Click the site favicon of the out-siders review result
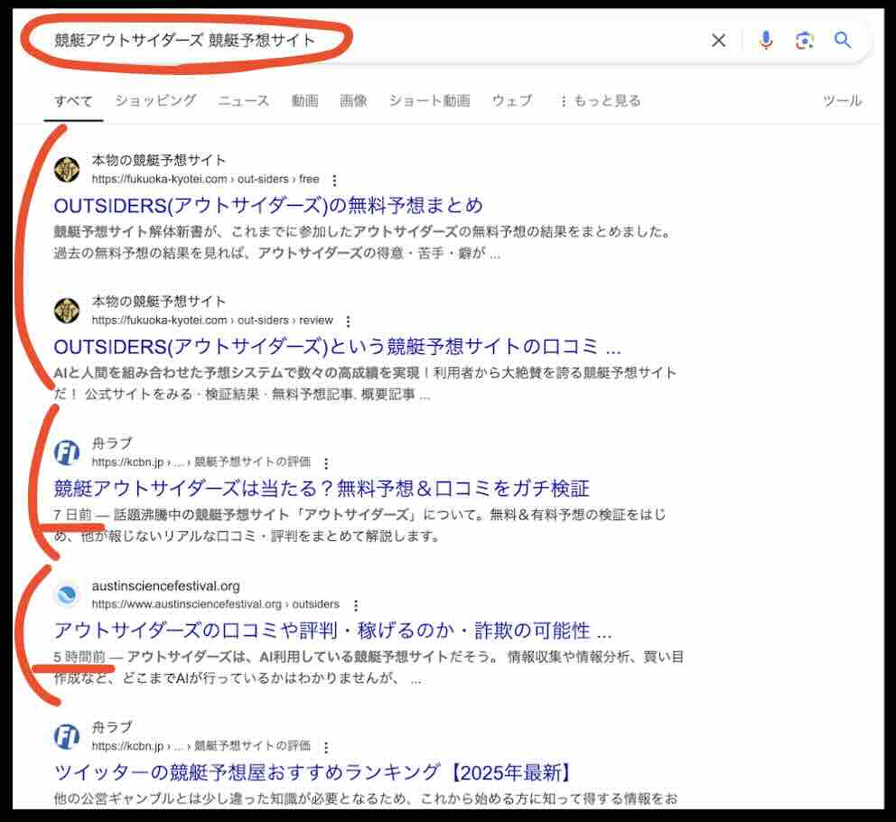This screenshot has width=896, height=822. (67, 311)
